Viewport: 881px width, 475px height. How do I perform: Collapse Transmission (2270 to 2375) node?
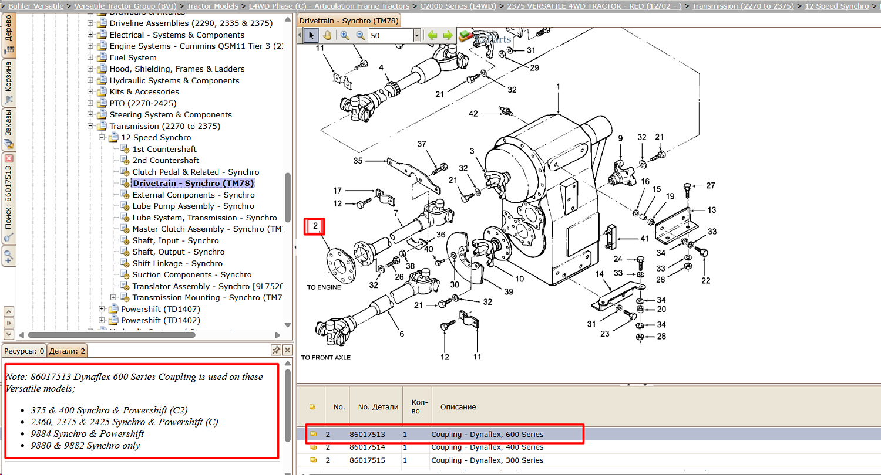(90, 126)
